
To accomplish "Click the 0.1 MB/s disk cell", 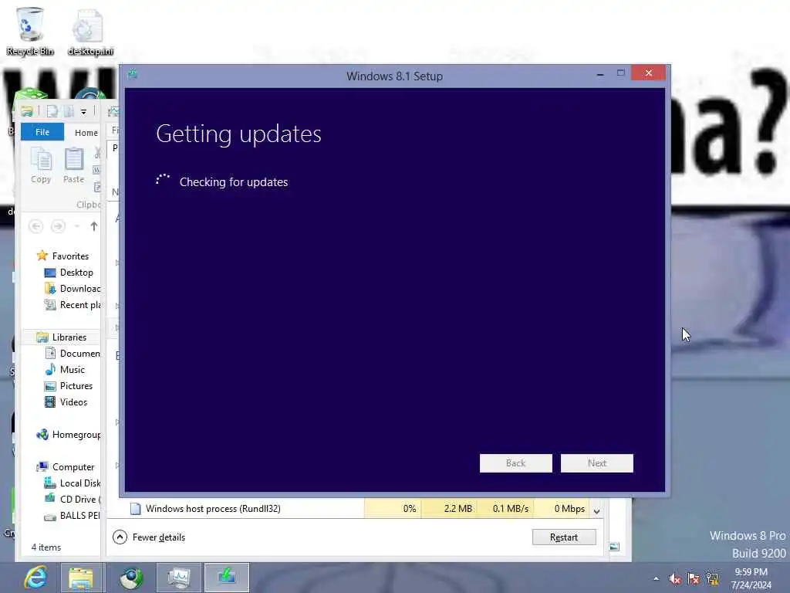I will click(506, 508).
